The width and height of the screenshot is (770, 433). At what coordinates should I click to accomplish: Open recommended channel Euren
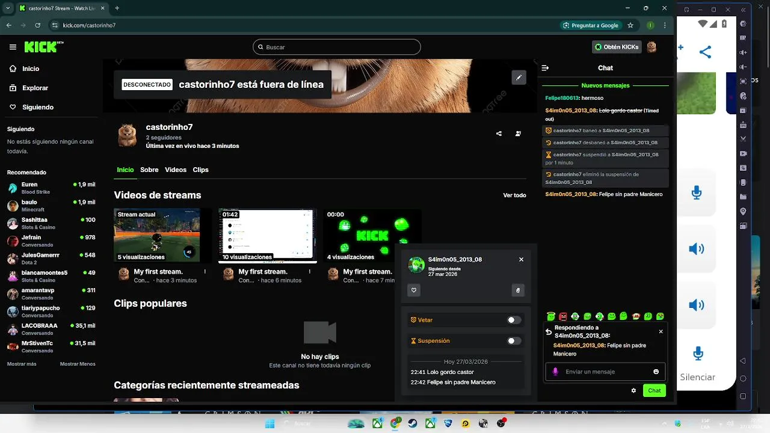click(x=51, y=188)
